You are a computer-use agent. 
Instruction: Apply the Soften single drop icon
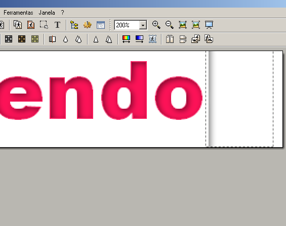tap(65, 39)
